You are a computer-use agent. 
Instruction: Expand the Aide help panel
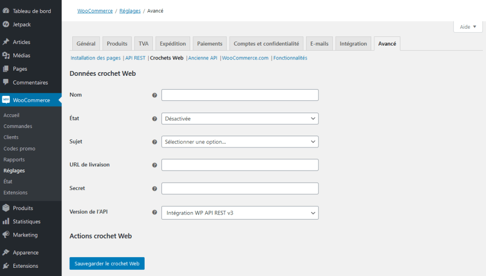pos(468,27)
